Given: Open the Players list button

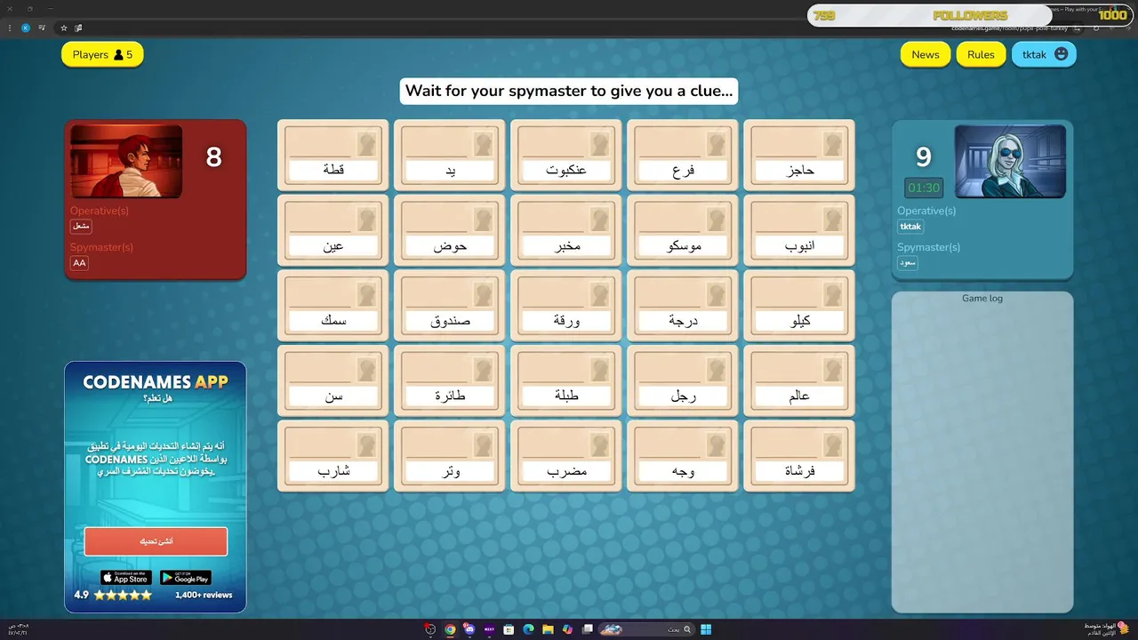Looking at the screenshot, I should click(102, 54).
